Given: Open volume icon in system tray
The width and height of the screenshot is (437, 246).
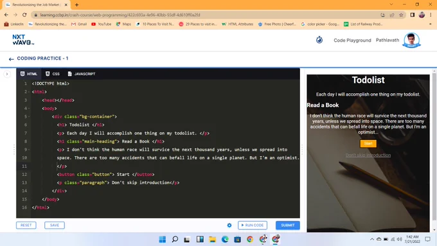Looking at the screenshot, I should 399,240.
